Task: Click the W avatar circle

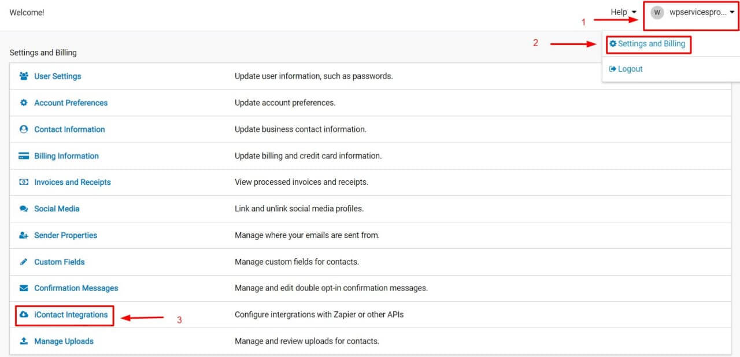Action: (656, 12)
